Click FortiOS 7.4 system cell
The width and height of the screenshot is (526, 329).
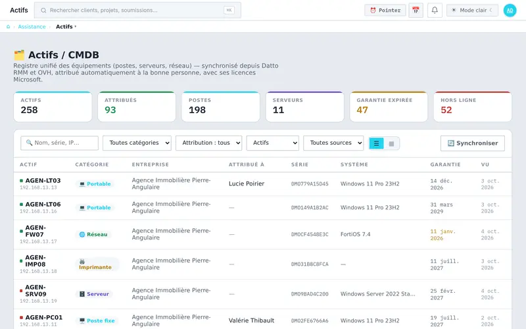point(355,234)
